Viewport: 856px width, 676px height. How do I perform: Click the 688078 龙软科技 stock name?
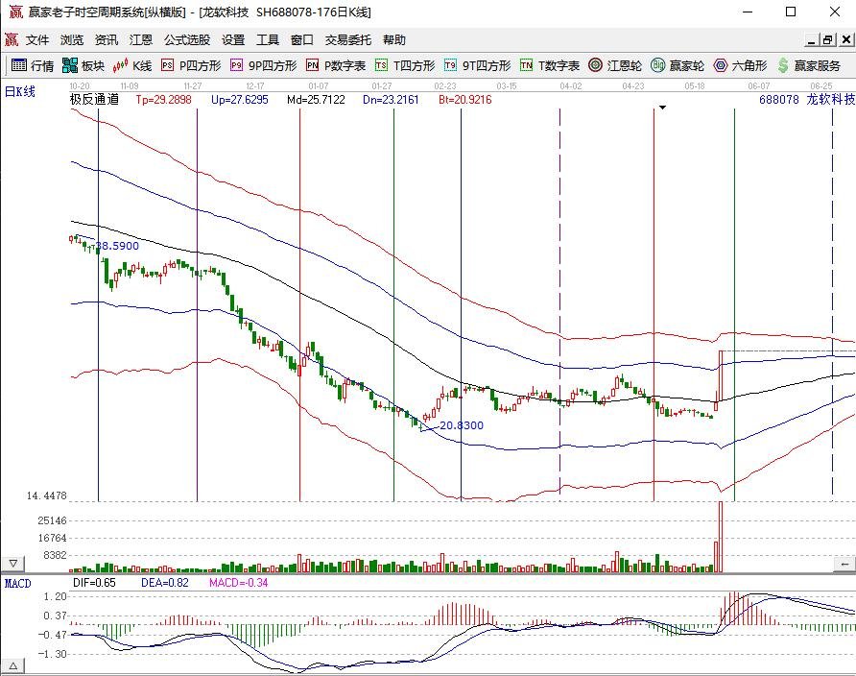807,99
